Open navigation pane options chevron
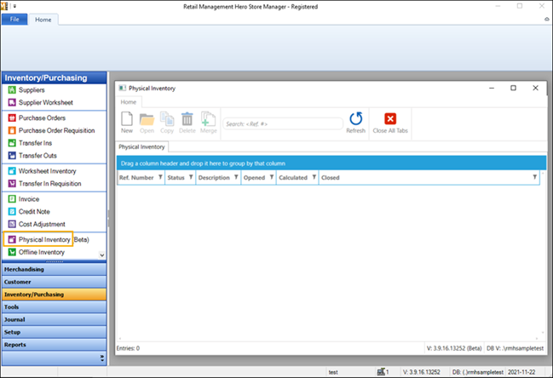Screen dimensions: 553x378 click(102, 358)
